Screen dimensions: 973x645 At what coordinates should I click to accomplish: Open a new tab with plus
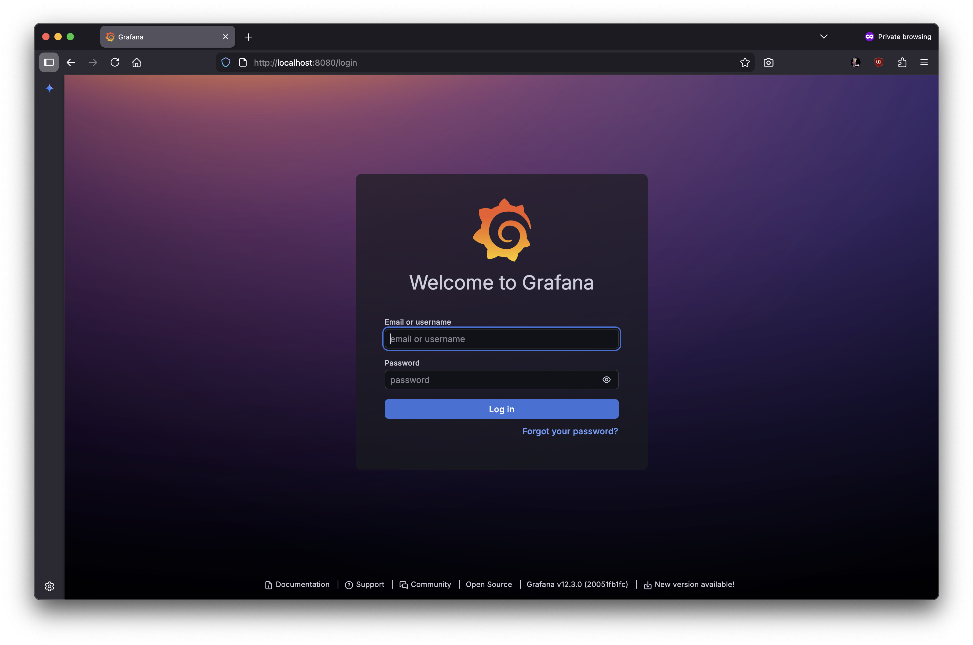[x=248, y=37]
